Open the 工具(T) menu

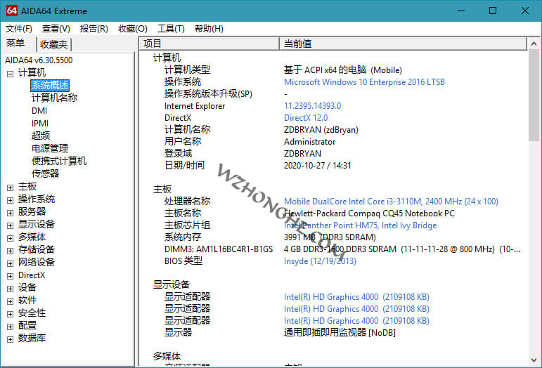pyautogui.click(x=171, y=29)
